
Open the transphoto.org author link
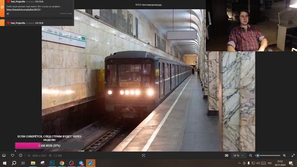[x=24, y=9]
